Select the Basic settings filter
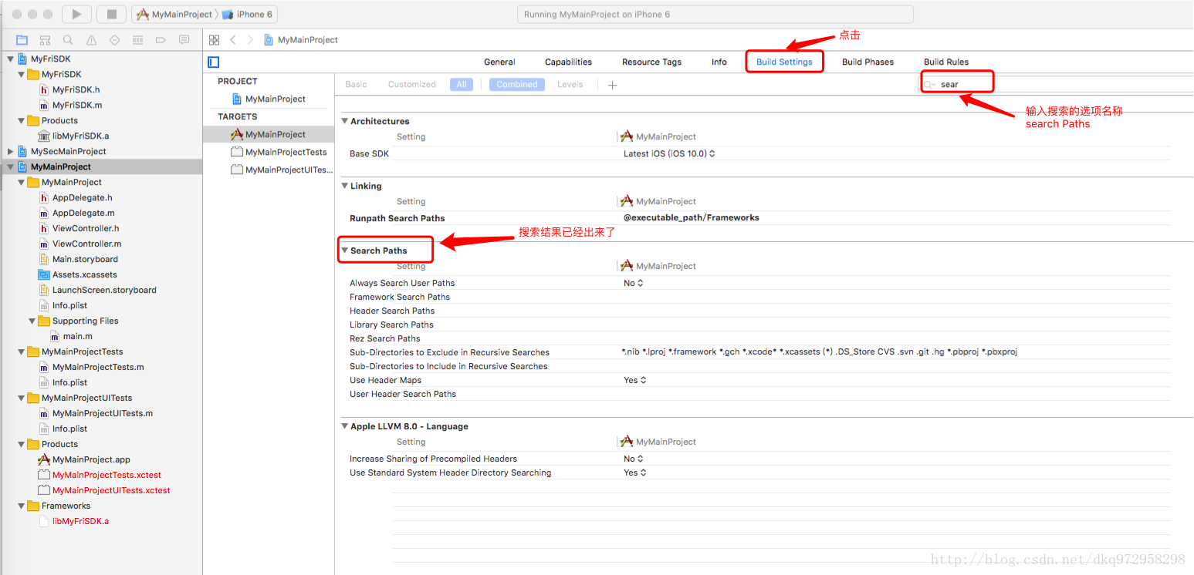 (356, 85)
